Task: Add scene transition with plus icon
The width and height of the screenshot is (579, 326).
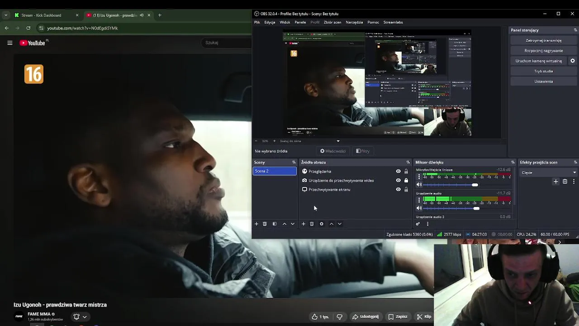Action: pyautogui.click(x=556, y=182)
